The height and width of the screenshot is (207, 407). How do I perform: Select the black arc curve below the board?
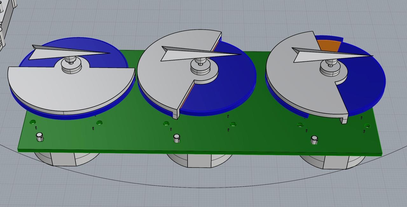click(x=203, y=187)
